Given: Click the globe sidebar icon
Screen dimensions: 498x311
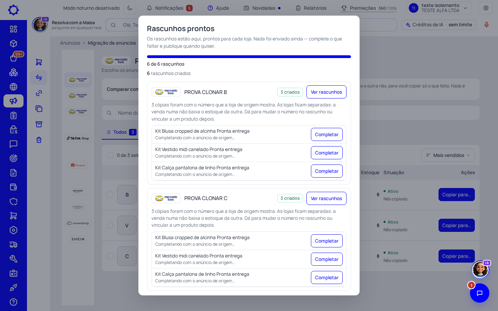Looking at the screenshot, I should (13, 87).
